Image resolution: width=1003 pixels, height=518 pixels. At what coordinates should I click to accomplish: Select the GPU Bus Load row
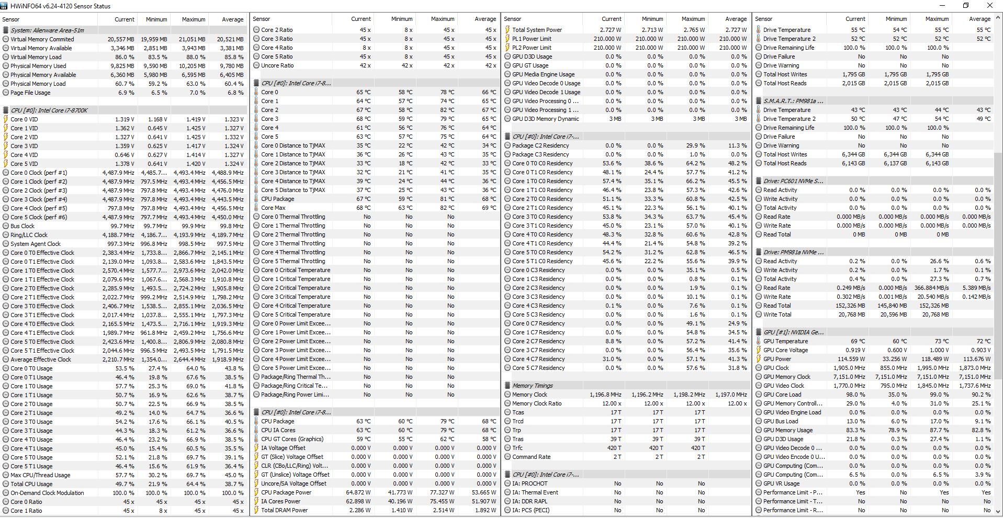(x=874, y=421)
